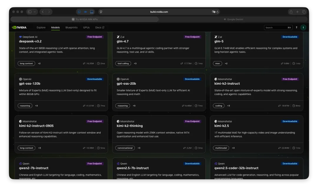The image size is (318, 190).
Task: Open the kimi-k2.5 model title
Action: coord(221,126)
